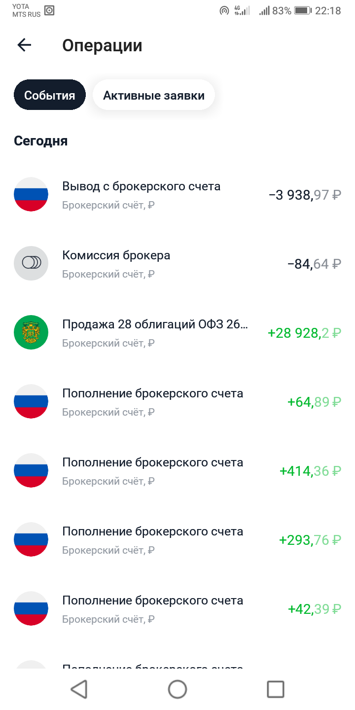Switch to the События tab
Image resolution: width=355 pixels, height=710 pixels.
tap(50, 95)
